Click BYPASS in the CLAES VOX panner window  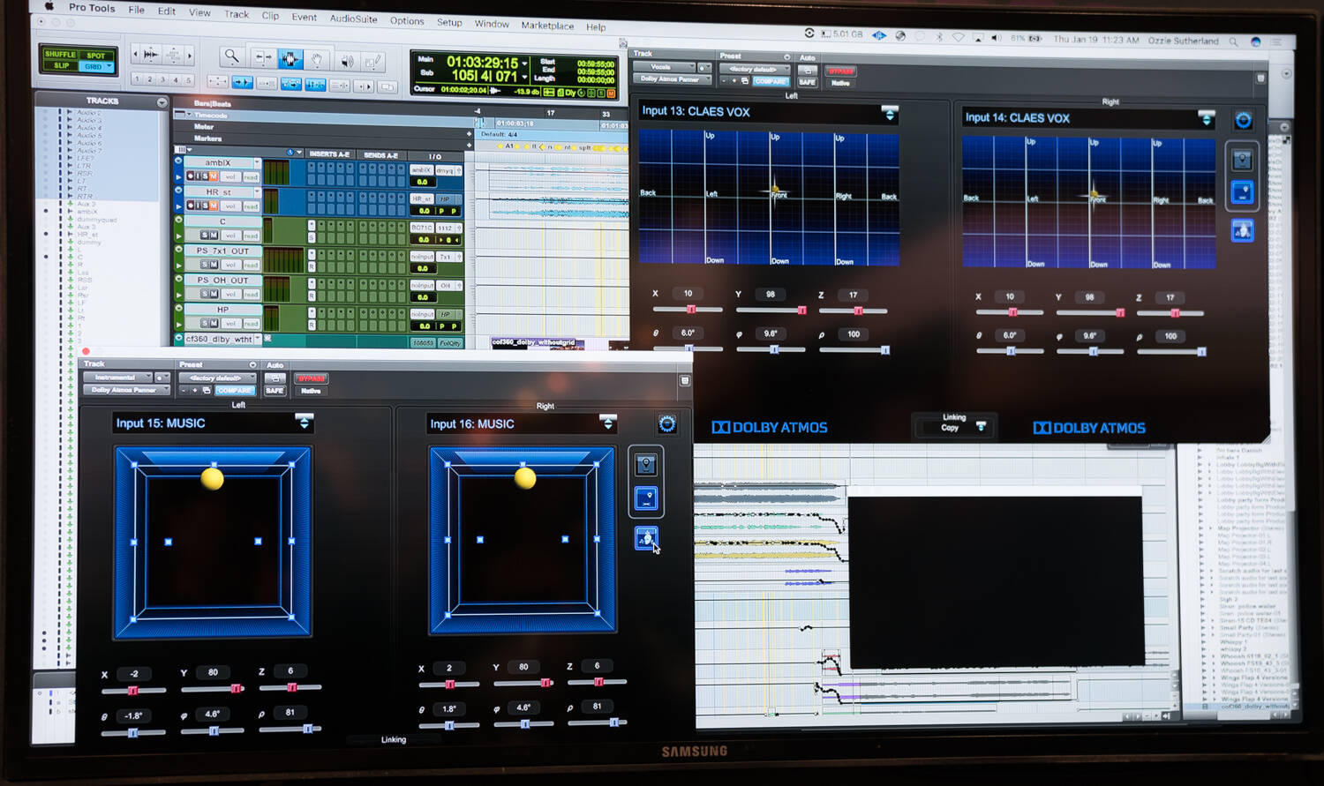click(x=840, y=71)
